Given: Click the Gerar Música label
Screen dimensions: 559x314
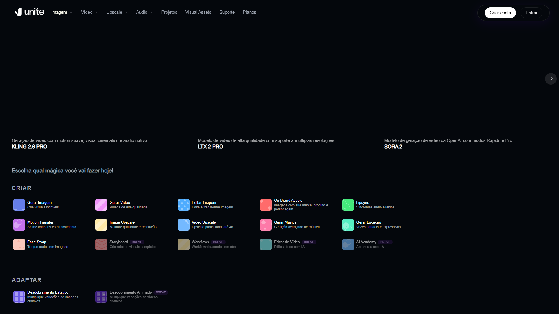Looking at the screenshot, I should pos(285,222).
